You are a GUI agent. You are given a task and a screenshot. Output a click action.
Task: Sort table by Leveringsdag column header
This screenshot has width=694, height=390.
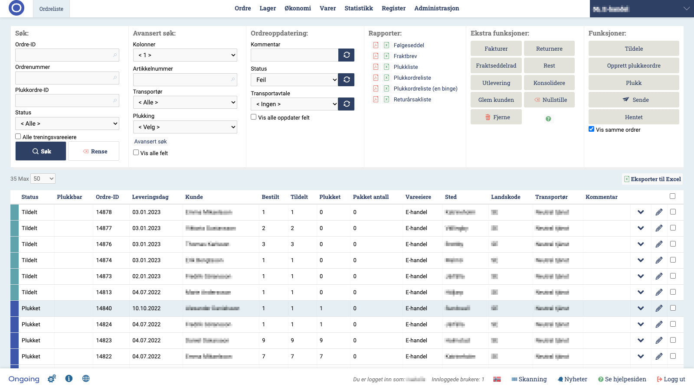(150, 197)
